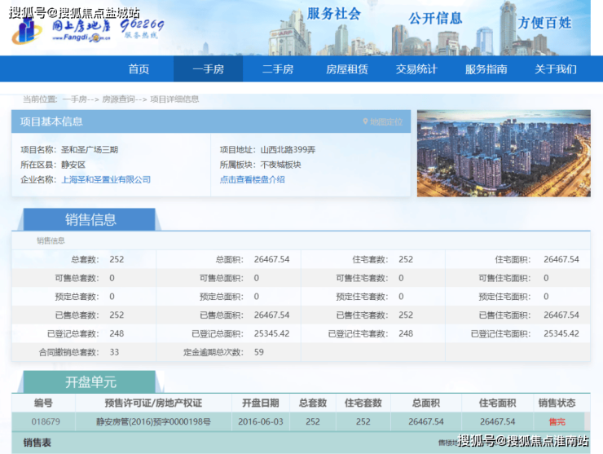The height and width of the screenshot is (454, 603).
Task: Select the 一手房 navigation tab
Action: click(x=208, y=69)
